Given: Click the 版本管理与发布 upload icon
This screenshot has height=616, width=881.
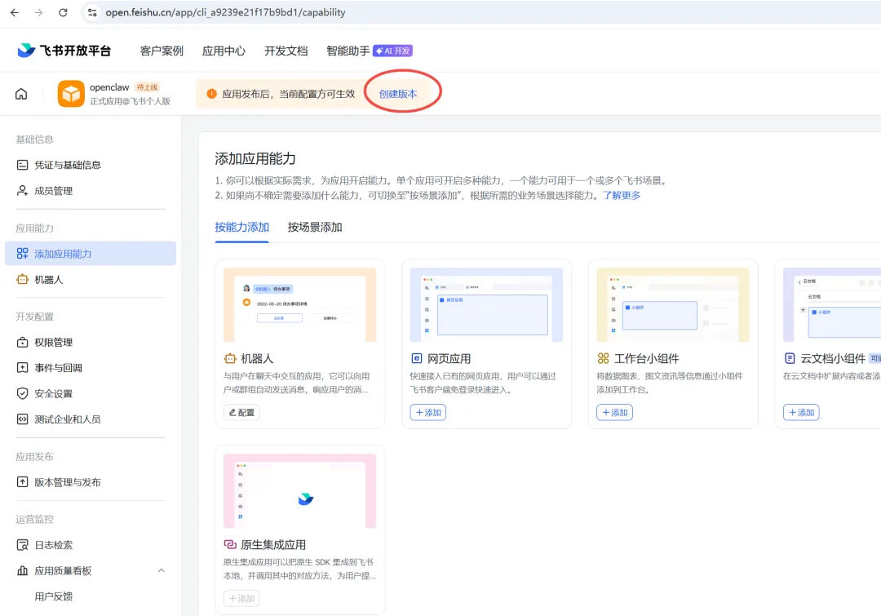Looking at the screenshot, I should pyautogui.click(x=23, y=481).
